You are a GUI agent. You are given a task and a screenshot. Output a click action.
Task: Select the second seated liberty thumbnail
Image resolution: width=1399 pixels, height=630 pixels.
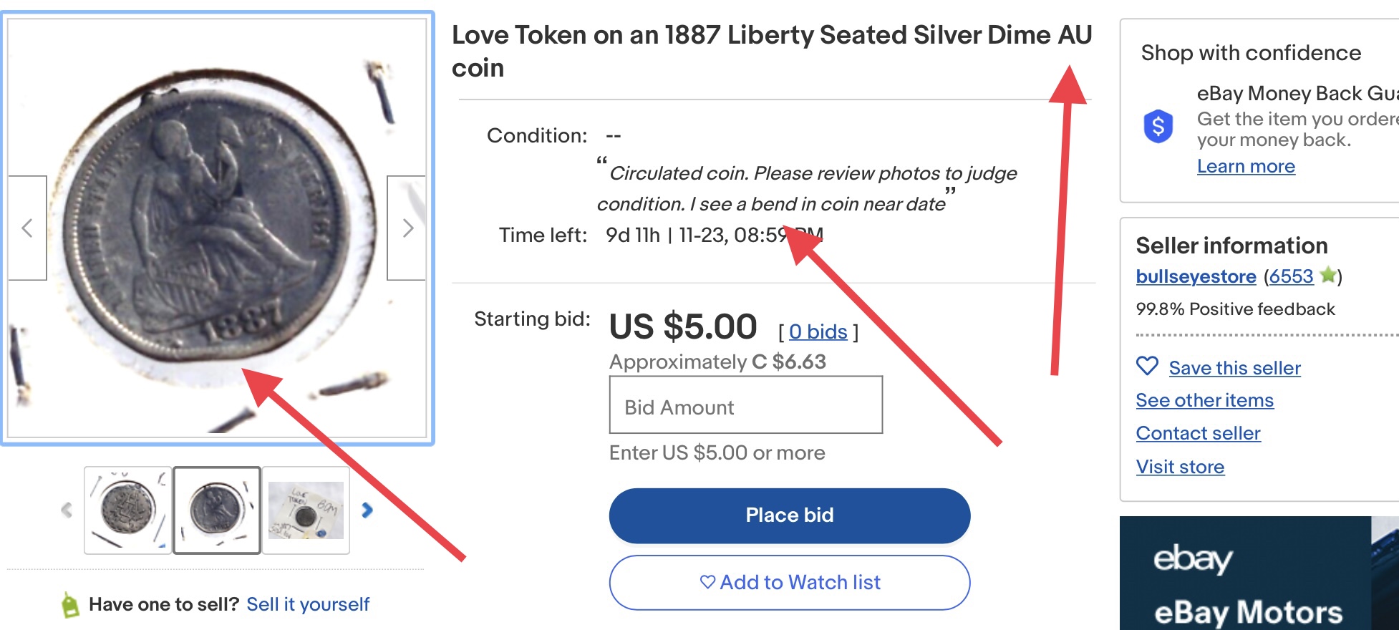click(217, 510)
